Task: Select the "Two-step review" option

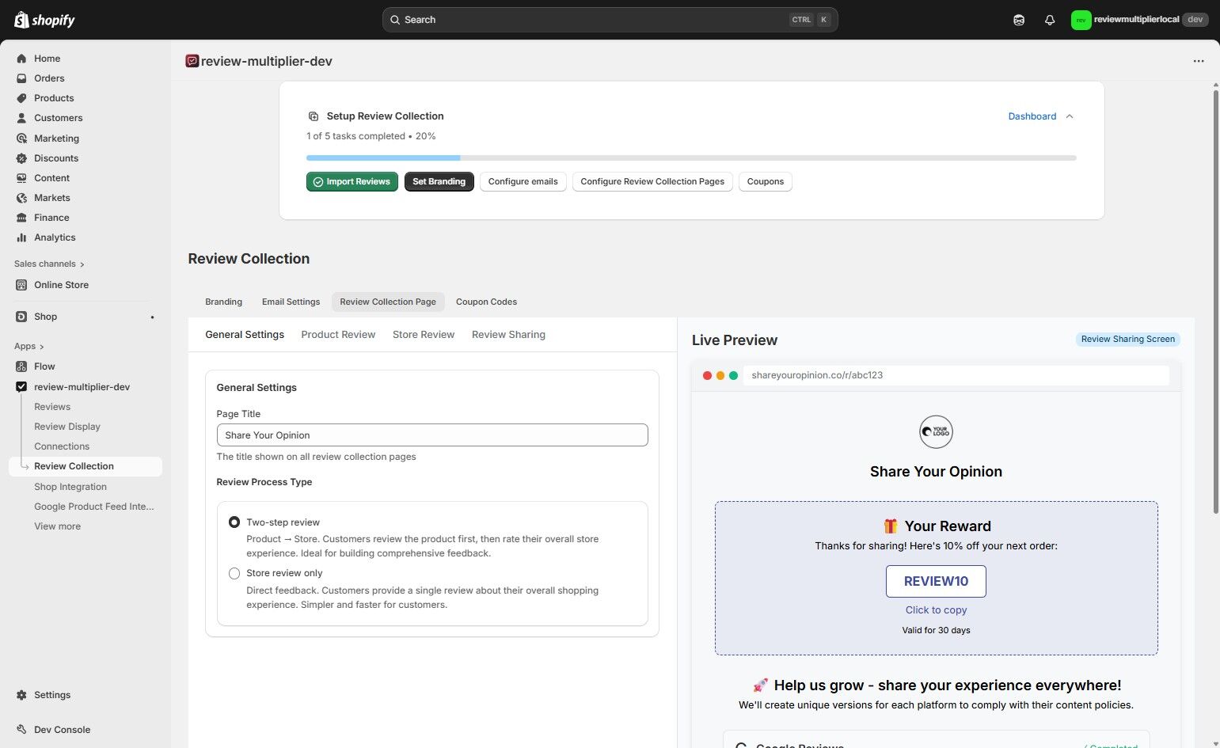Action: (234, 522)
